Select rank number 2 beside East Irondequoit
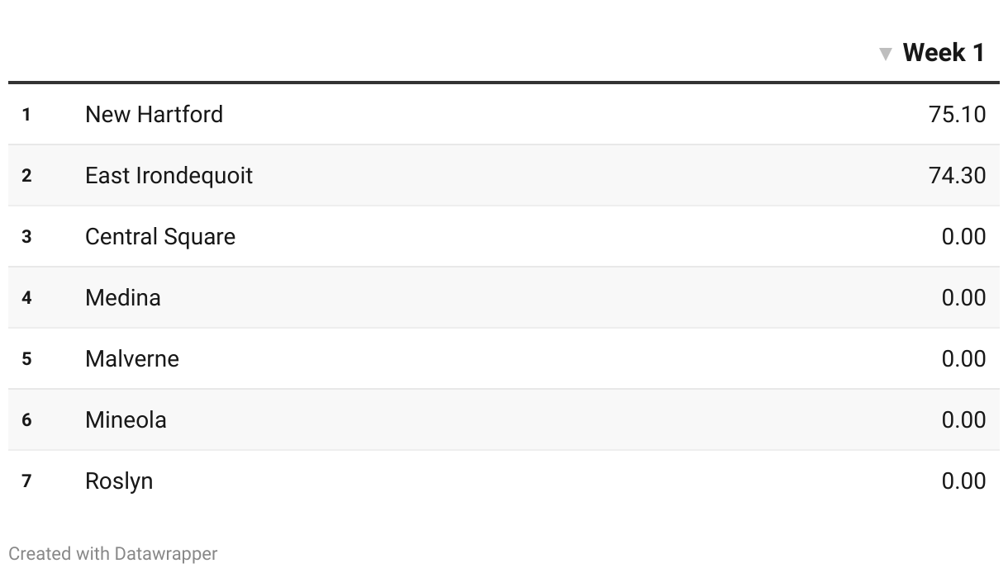 point(26,175)
